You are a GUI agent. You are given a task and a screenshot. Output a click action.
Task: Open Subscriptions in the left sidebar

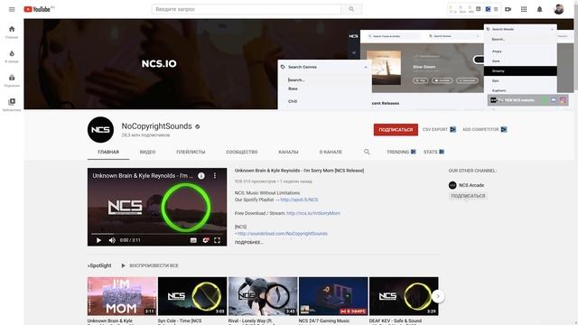click(12, 80)
